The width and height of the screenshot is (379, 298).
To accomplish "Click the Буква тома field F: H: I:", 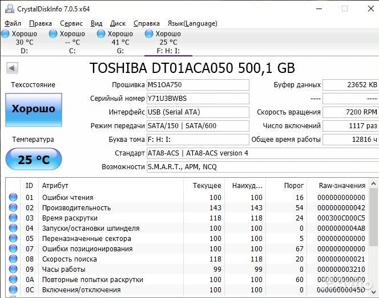I will (198, 140).
